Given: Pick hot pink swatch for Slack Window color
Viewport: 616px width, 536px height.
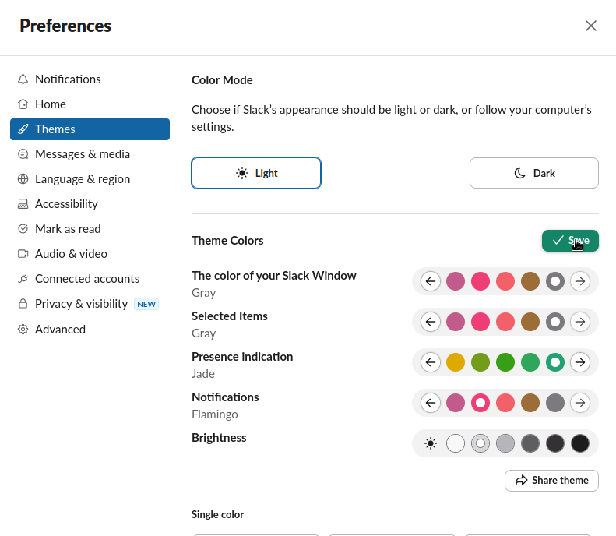Looking at the screenshot, I should [480, 281].
